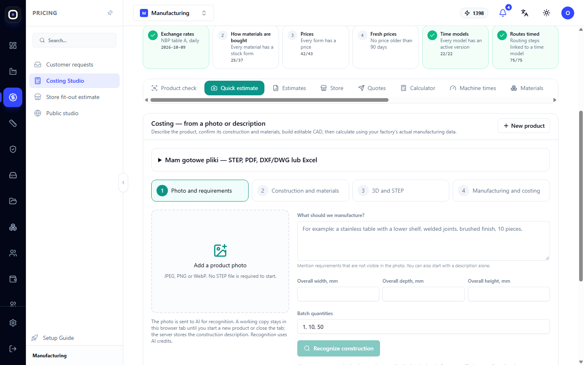Open the Machine times tab
This screenshot has height=365, width=584.
473,88
